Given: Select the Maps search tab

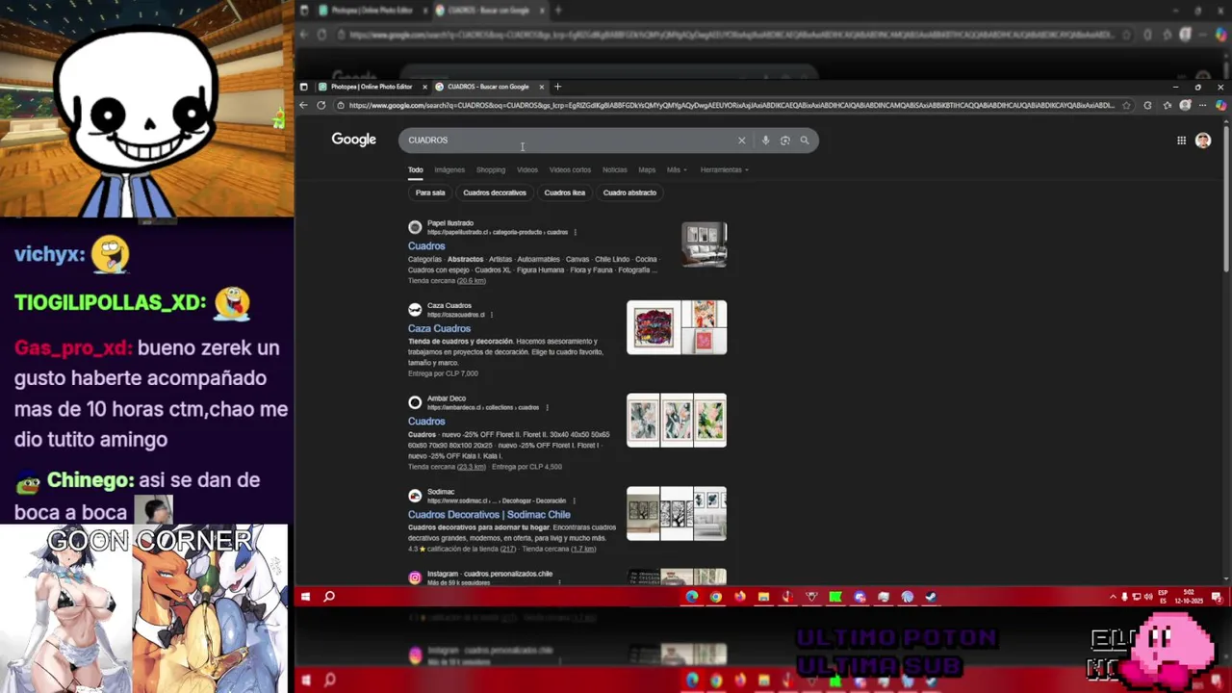Looking at the screenshot, I should click(x=647, y=169).
